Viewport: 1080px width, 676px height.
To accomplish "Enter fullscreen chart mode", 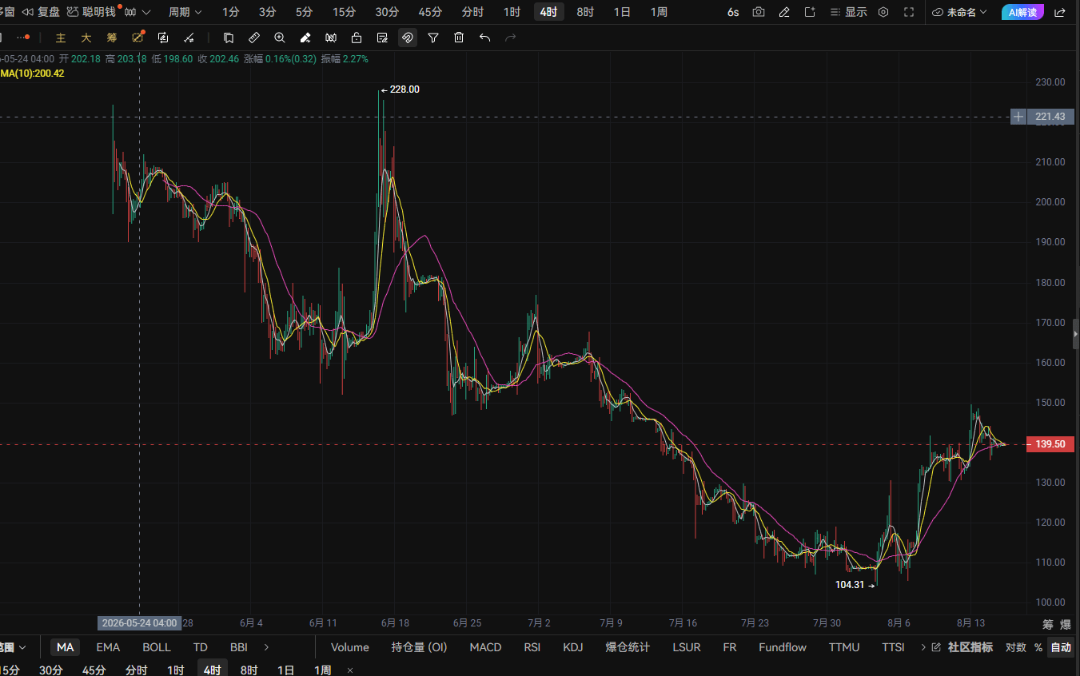I will [x=909, y=12].
